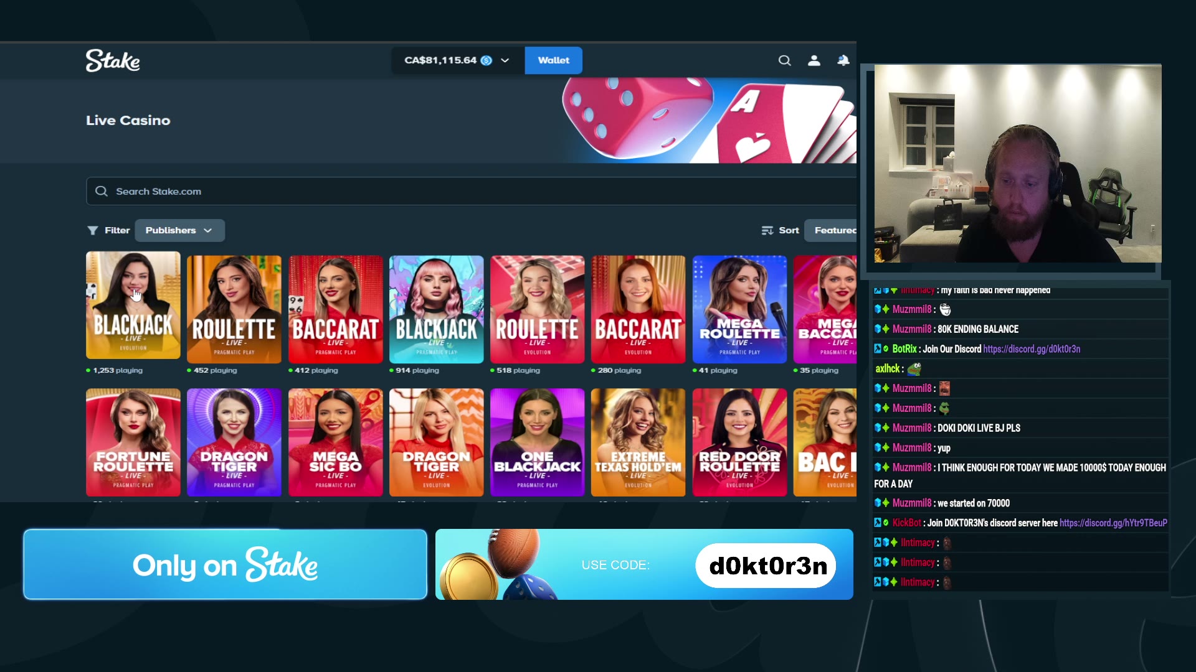This screenshot has width=1196, height=672.
Task: Click Muzzmmil8's "yup" chat message
Action: click(944, 448)
